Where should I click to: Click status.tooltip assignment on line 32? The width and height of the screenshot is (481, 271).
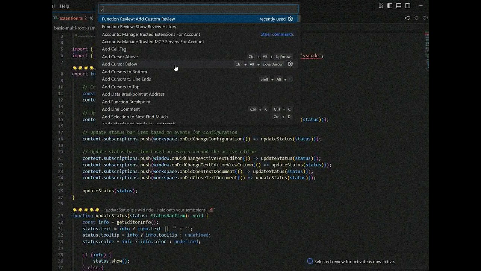coord(147,235)
